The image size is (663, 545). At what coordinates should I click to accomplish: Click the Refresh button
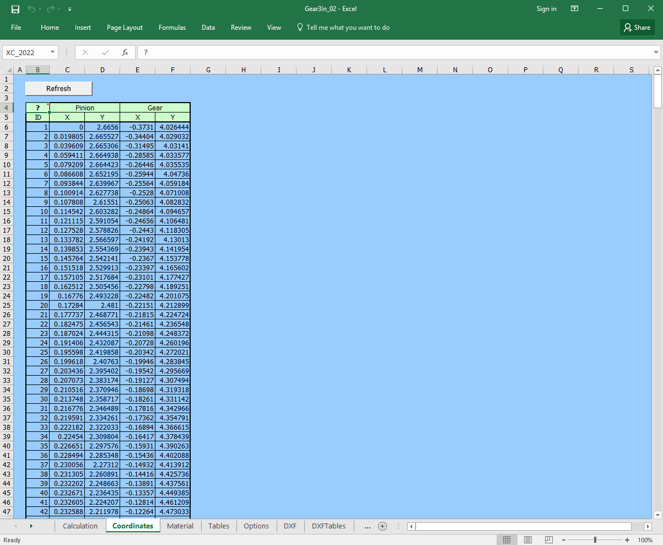point(58,88)
